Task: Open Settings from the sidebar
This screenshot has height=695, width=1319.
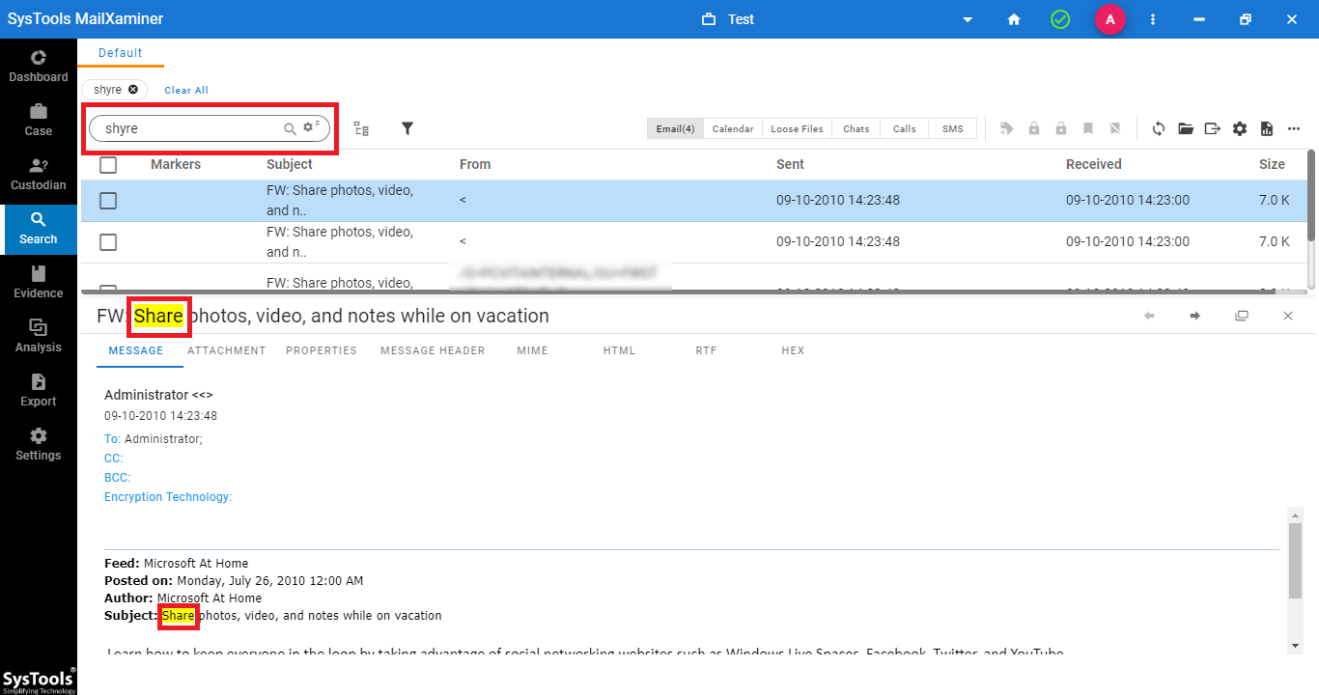Action: (x=39, y=445)
